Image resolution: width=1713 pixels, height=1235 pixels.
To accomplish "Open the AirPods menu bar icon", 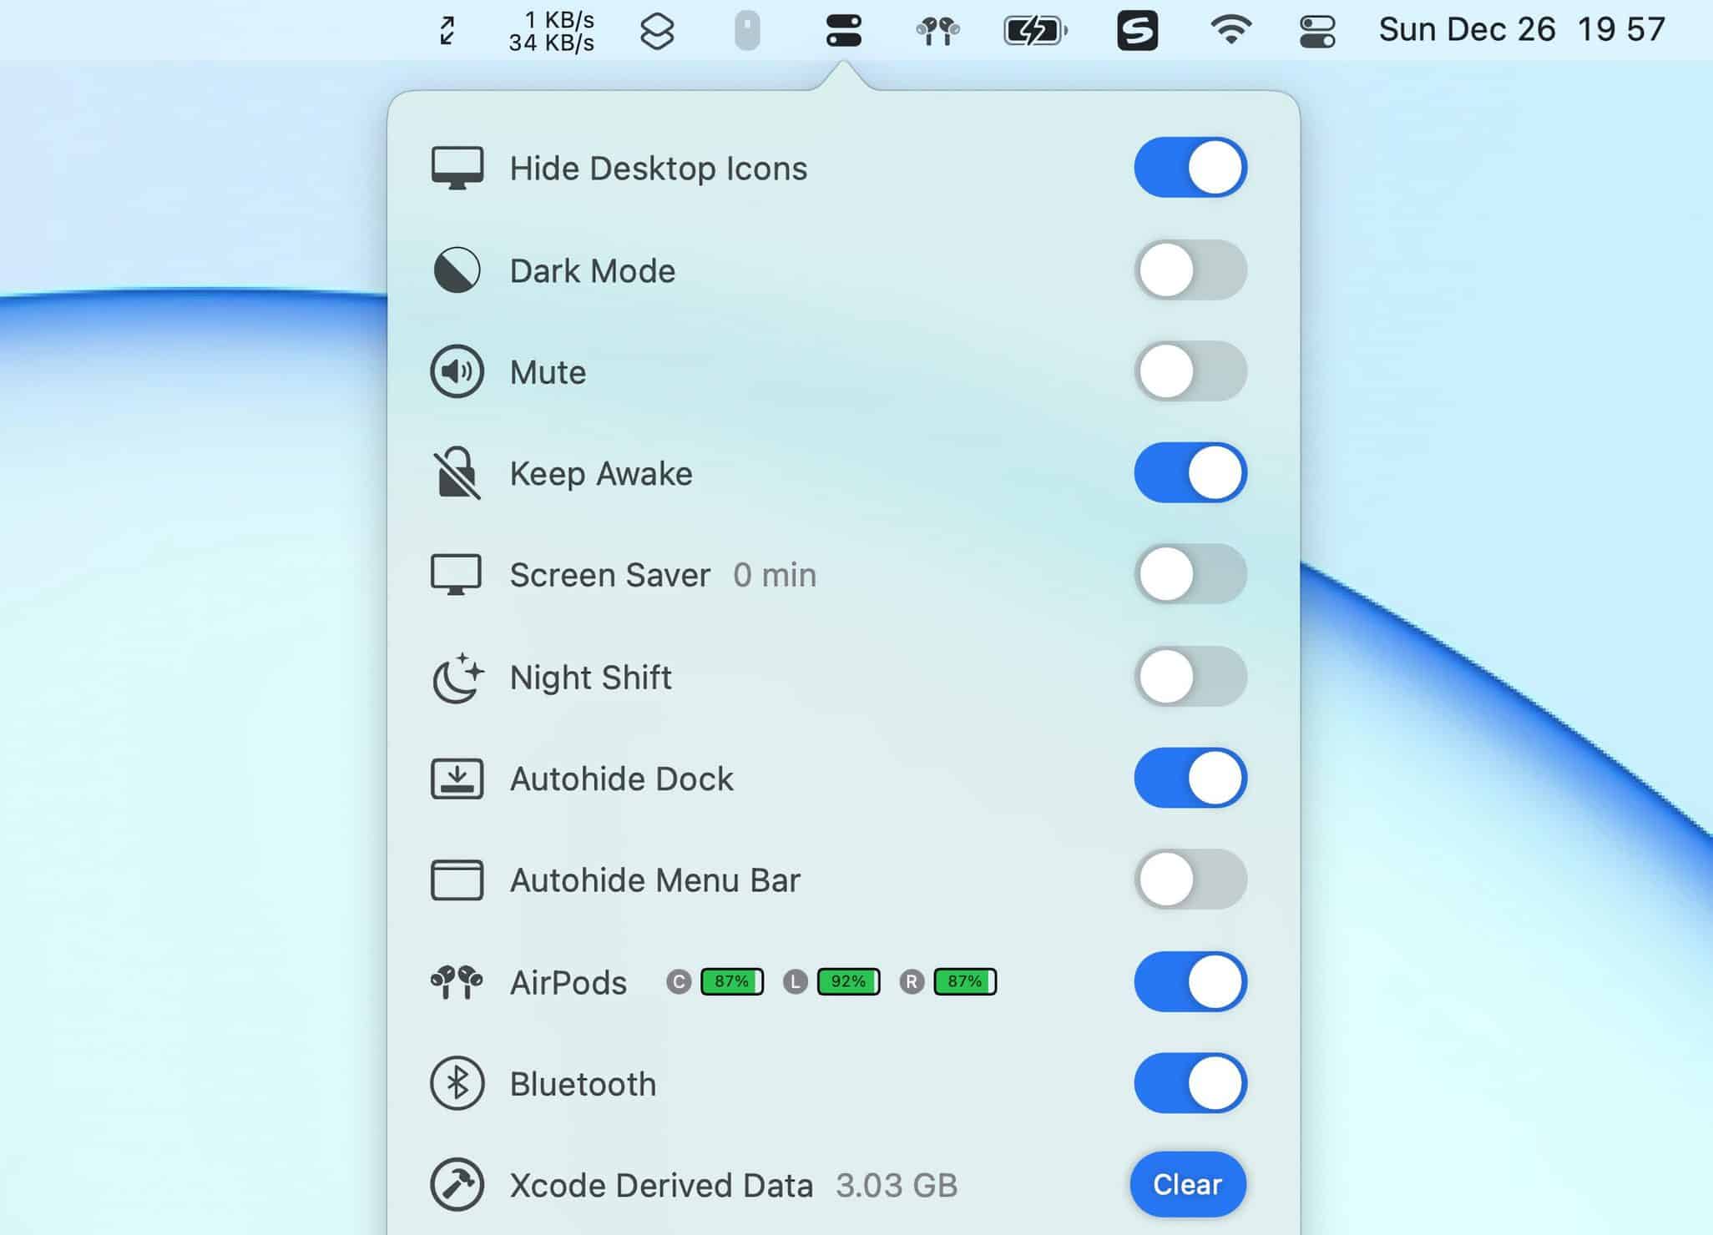I will (x=937, y=32).
